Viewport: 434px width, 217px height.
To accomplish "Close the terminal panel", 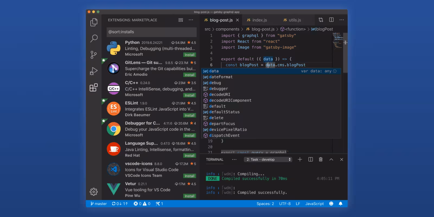I will (342, 159).
